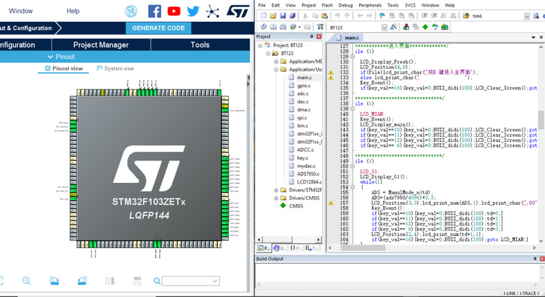Click green Manage Run-Time Environment icon

[x=425, y=27]
